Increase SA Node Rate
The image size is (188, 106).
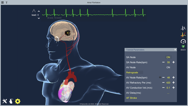point(173,62)
